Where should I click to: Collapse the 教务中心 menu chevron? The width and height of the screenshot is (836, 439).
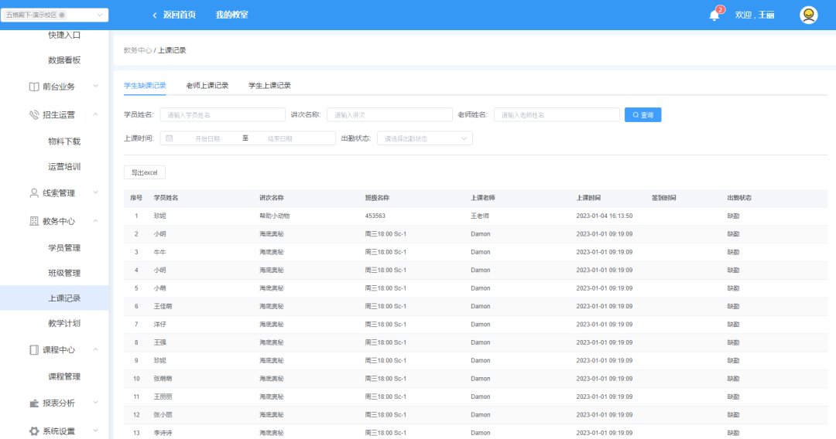(x=95, y=221)
